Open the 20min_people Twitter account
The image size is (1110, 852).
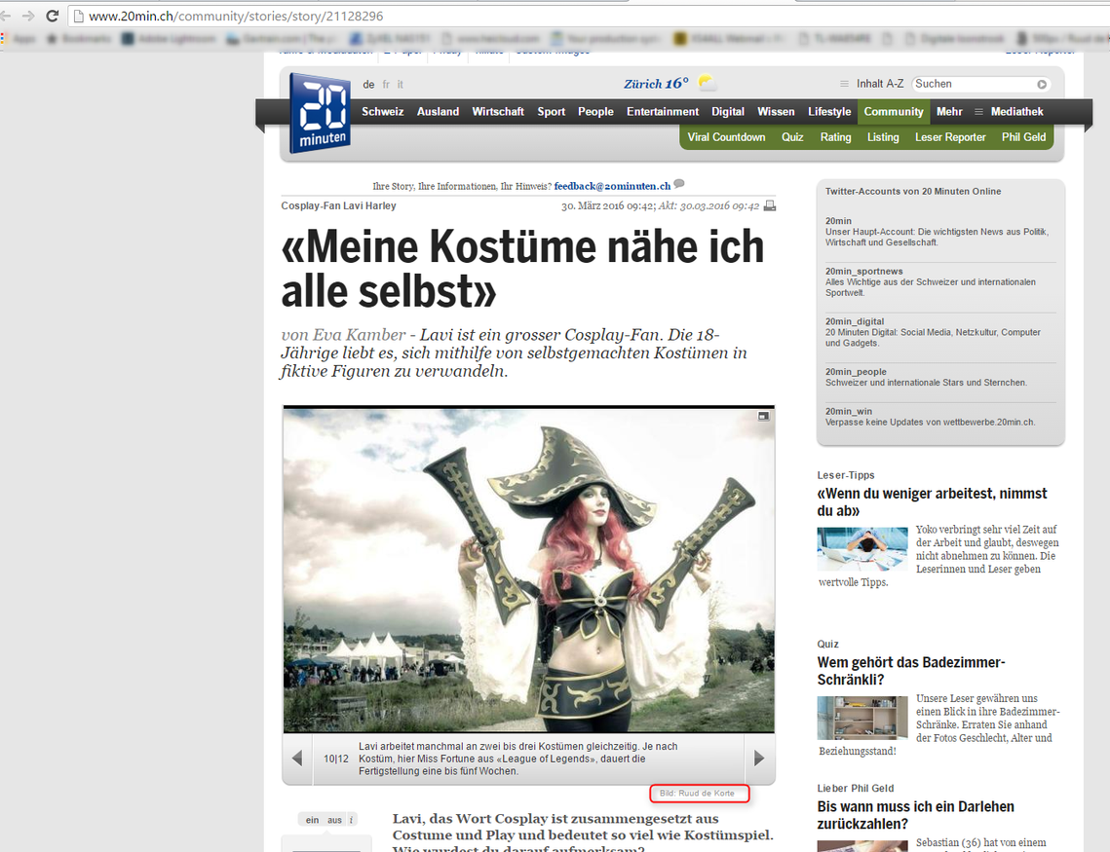click(x=856, y=372)
